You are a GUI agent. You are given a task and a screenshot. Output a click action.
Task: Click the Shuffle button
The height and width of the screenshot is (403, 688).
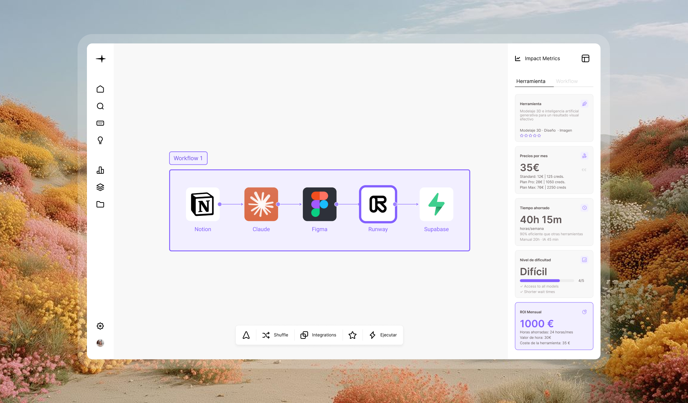(x=275, y=335)
